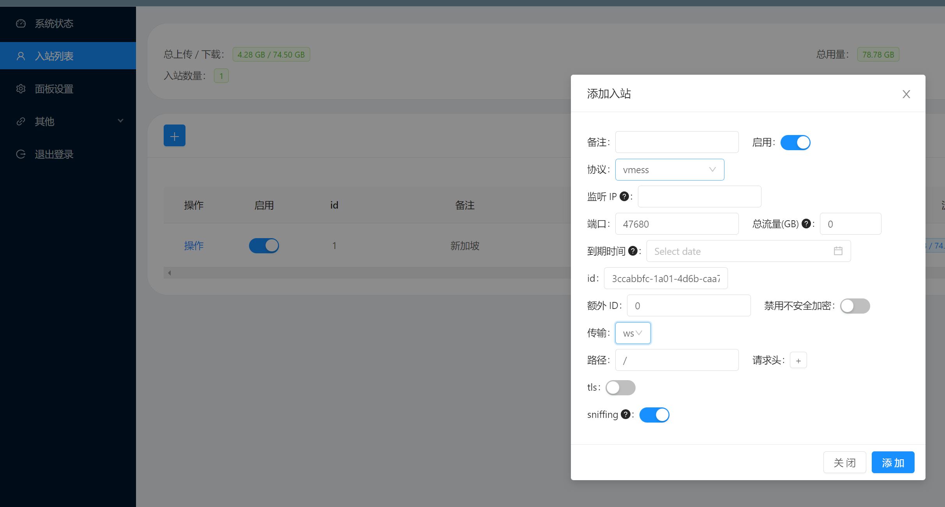Click the id column header
Viewport: 945px width, 507px height.
(x=334, y=205)
